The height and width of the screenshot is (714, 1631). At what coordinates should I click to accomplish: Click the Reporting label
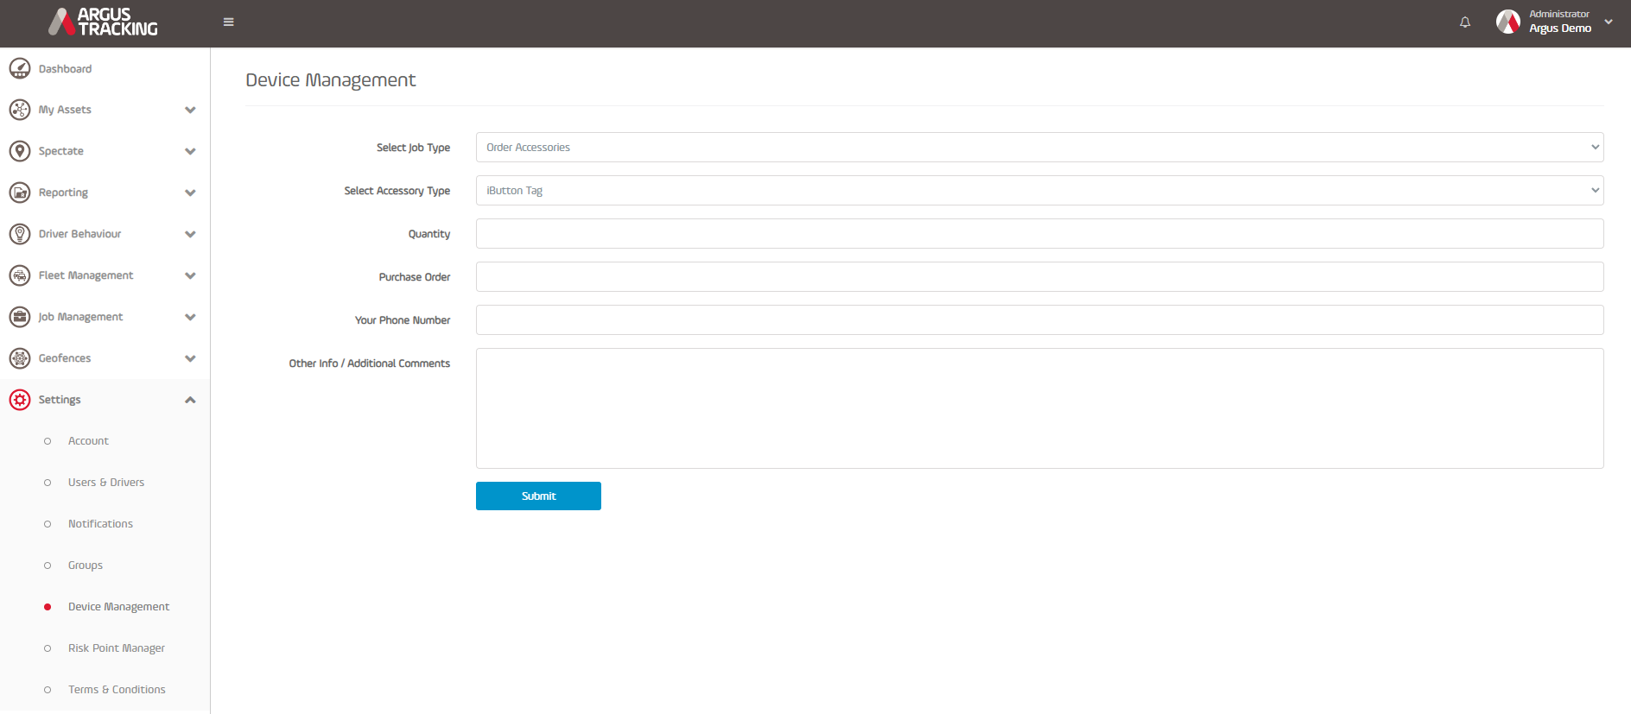[63, 193]
